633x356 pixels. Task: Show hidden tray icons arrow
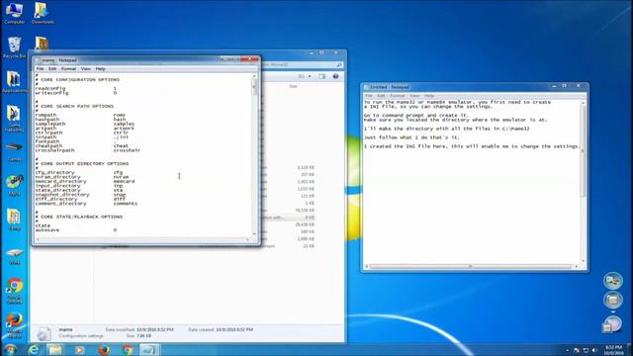pyautogui.click(x=567, y=350)
